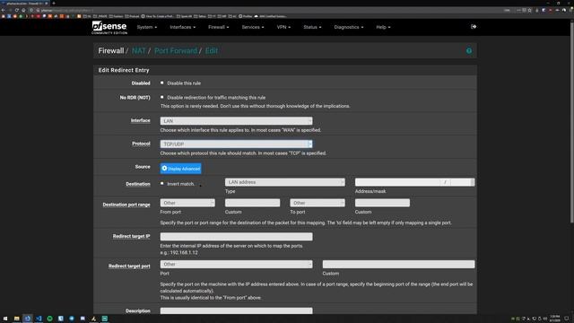Check Disable this rule
This screenshot has height=323, width=574.
click(x=161, y=83)
